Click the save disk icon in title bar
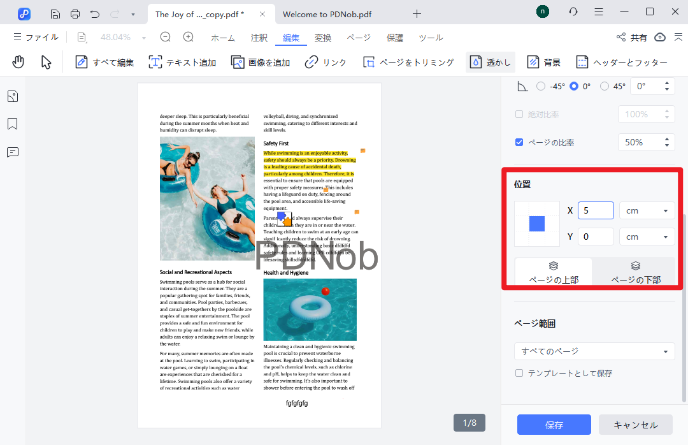The width and height of the screenshot is (688, 445). coord(55,13)
